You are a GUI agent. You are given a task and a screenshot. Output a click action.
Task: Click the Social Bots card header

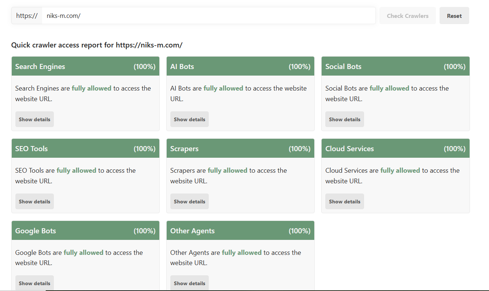(x=396, y=66)
